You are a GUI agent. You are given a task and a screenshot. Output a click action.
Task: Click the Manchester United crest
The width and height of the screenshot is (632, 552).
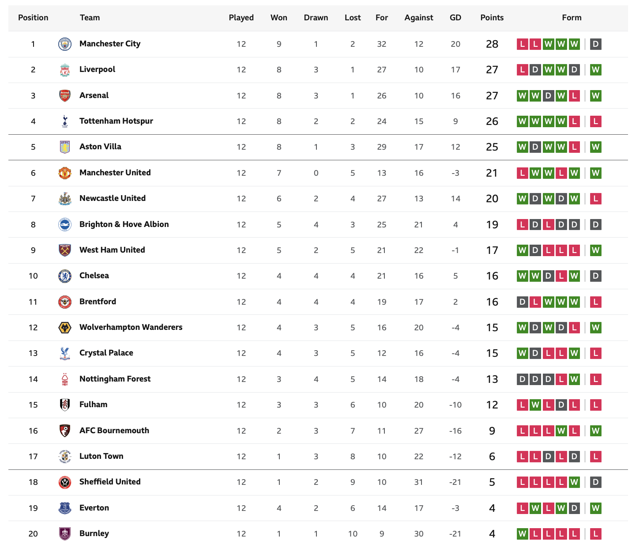[x=65, y=173]
